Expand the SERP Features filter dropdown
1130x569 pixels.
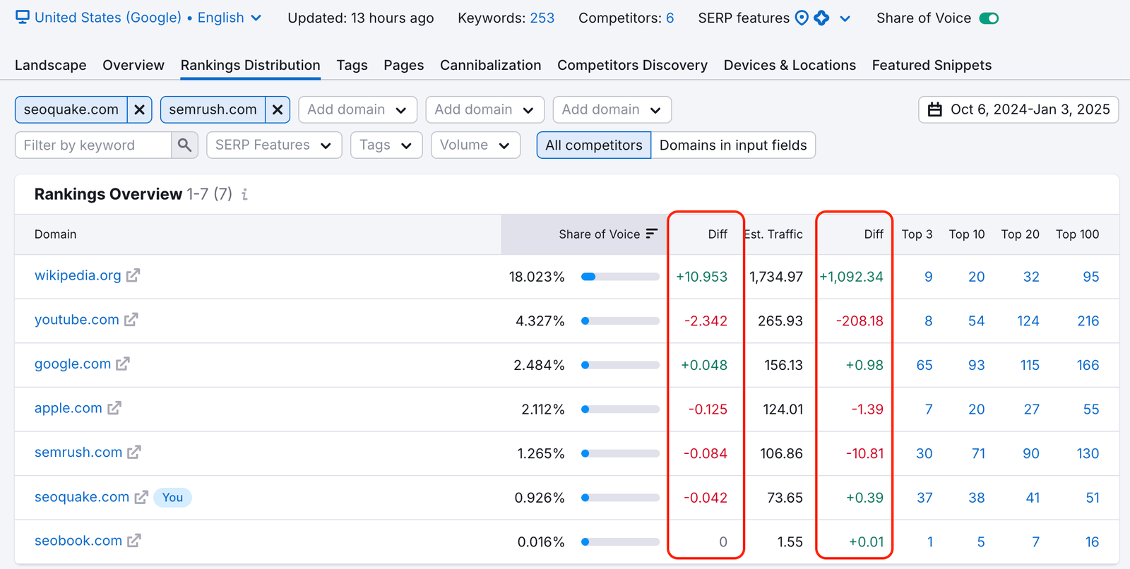coord(273,145)
